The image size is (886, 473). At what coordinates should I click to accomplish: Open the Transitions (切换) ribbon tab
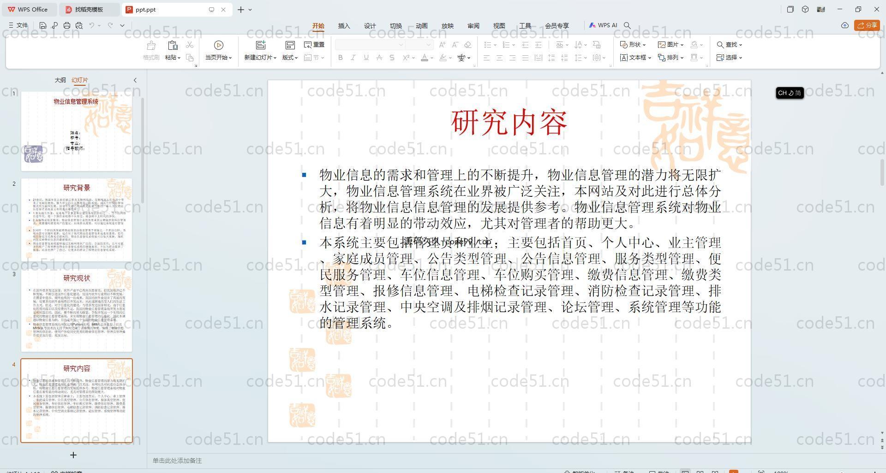tap(396, 26)
